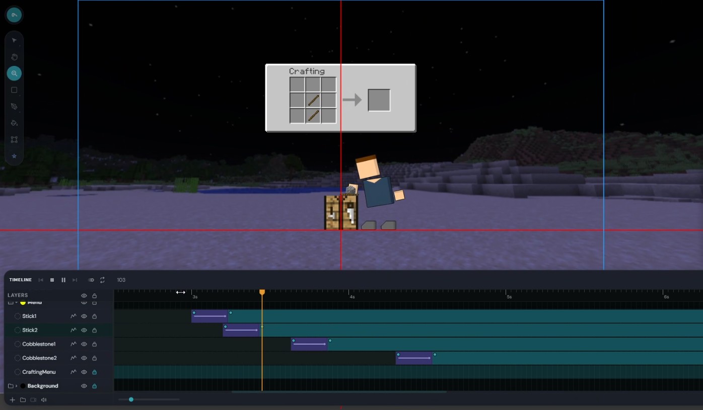Viewport: 703px width, 410px height.
Task: Select the Stick1 purple tween segment
Action: point(210,316)
